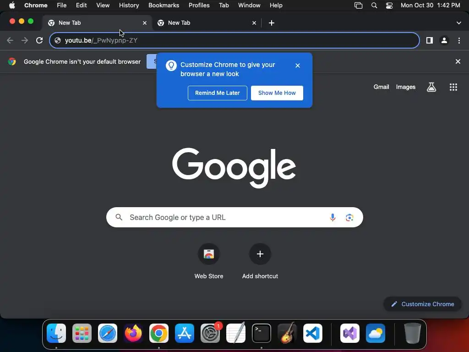The width and height of the screenshot is (469, 352).
Task: Click the browser back arrow
Action: coord(10,40)
